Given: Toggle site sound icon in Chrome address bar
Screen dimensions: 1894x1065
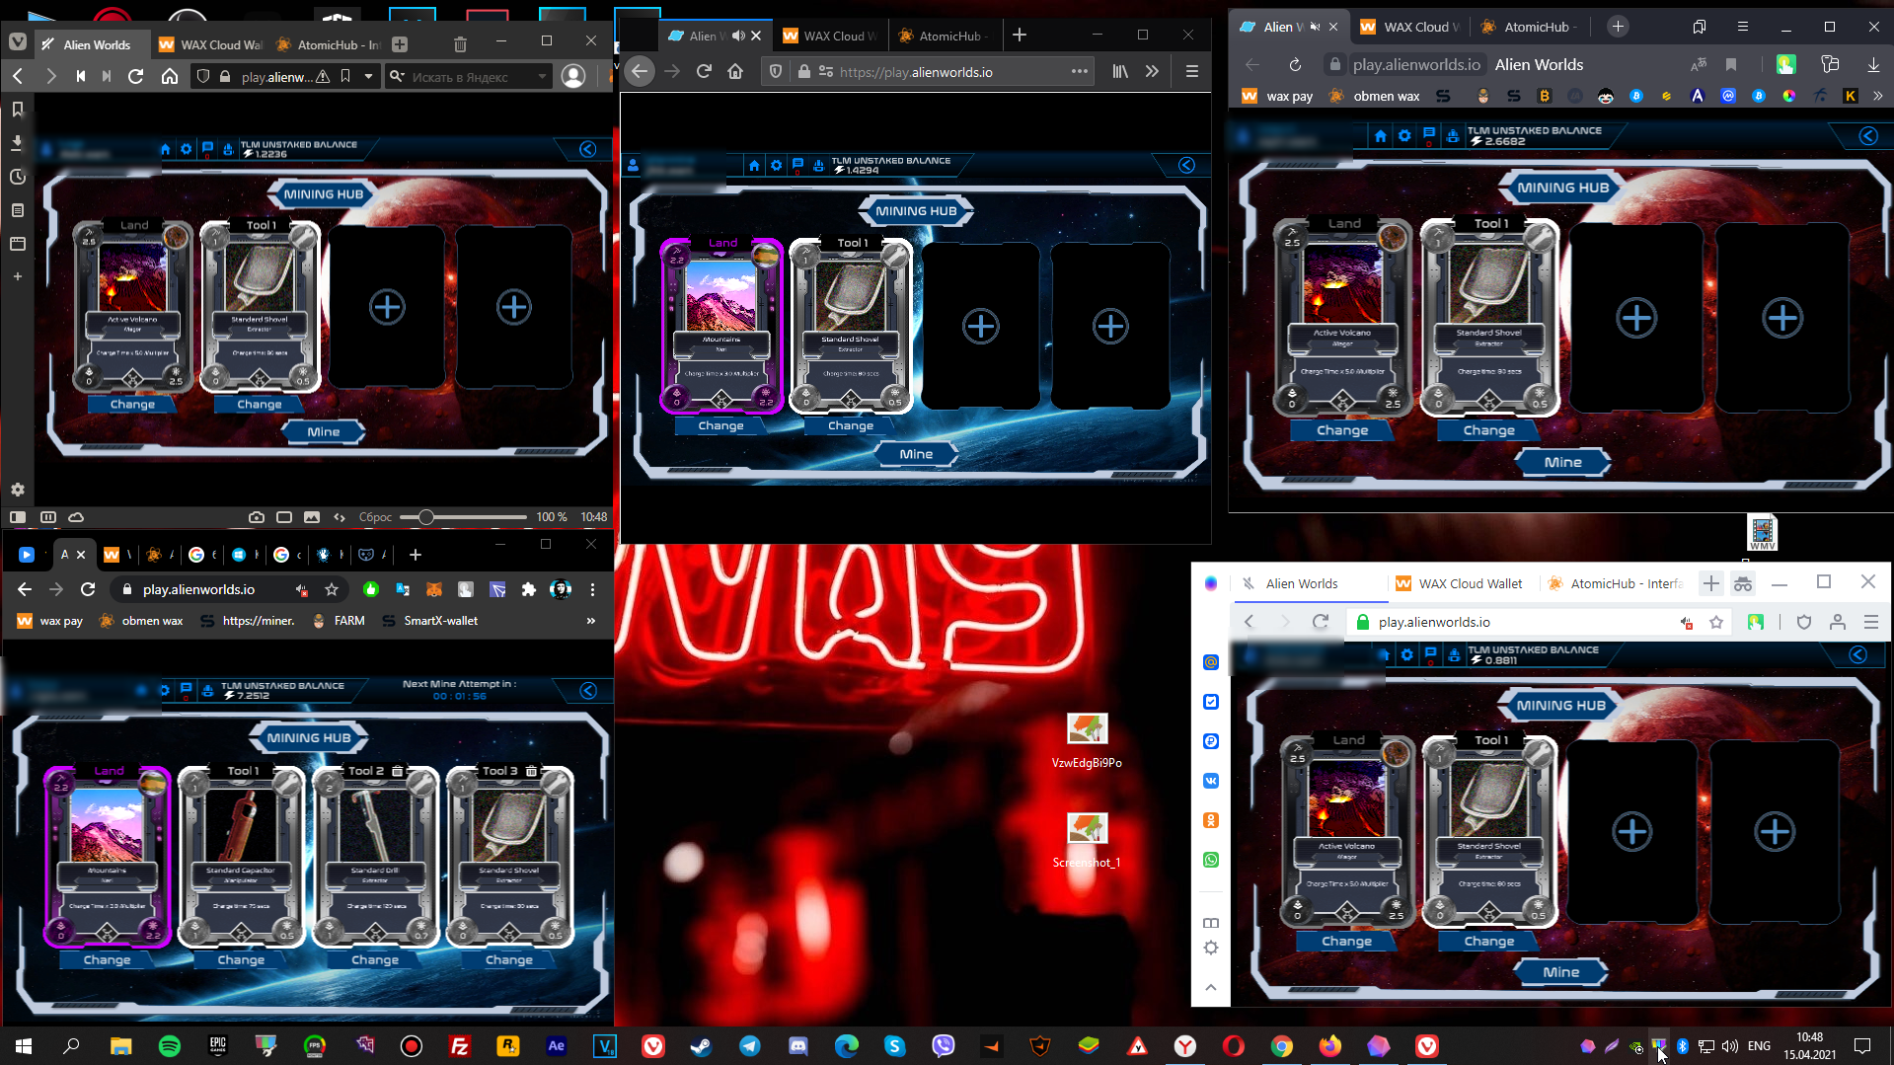Looking at the screenshot, I should pos(301,589).
